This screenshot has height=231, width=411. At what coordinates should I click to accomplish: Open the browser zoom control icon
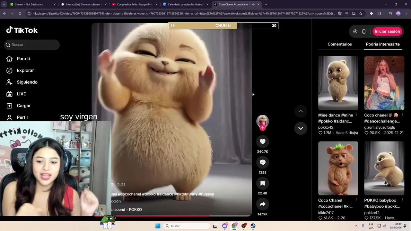[x=347, y=13]
